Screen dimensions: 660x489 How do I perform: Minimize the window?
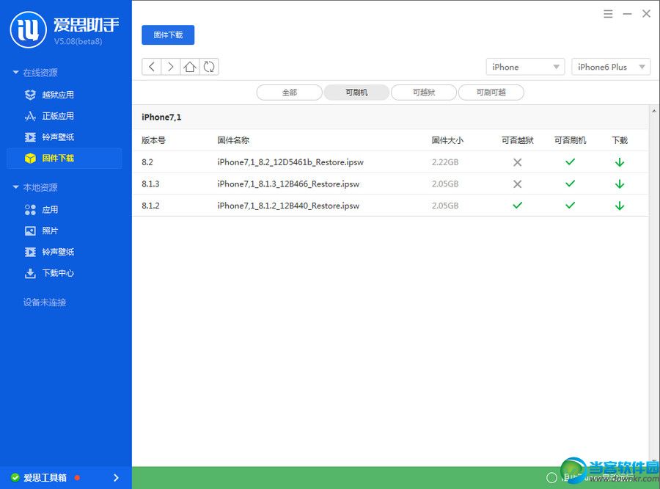click(x=627, y=14)
